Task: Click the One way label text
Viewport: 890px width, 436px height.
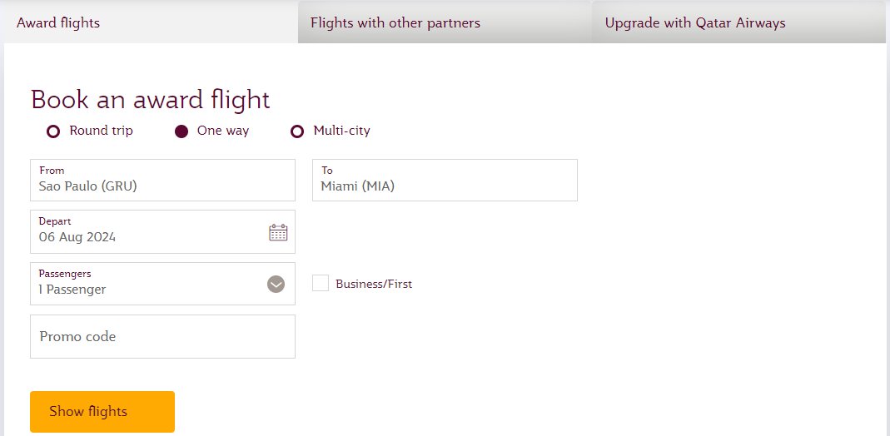Action: [x=223, y=131]
